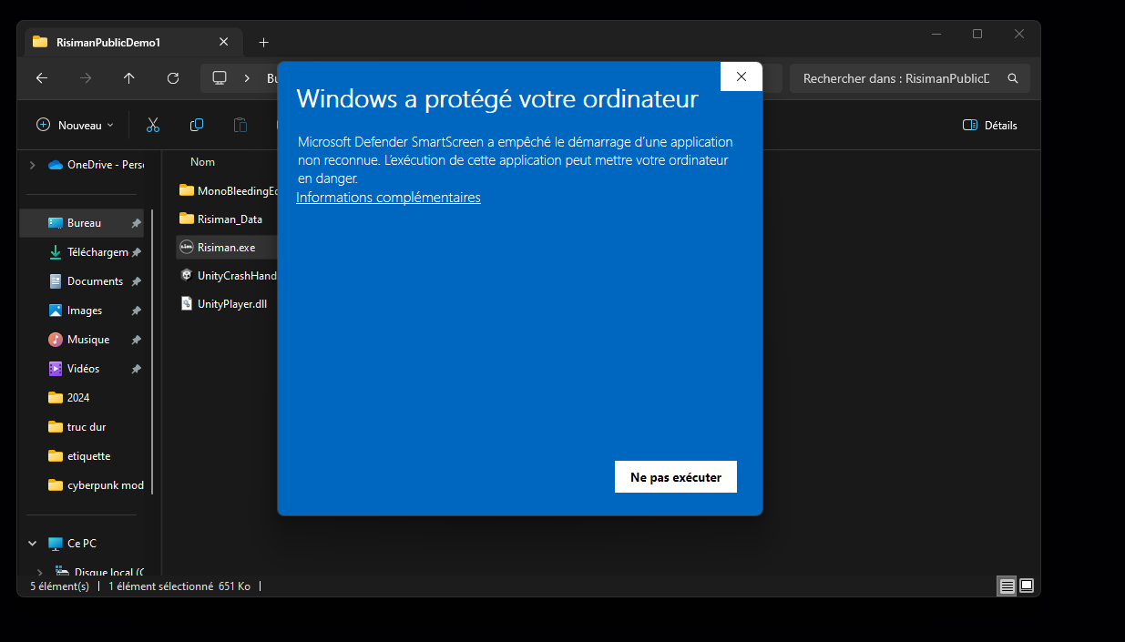This screenshot has height=642, width=1125.
Task: Switch to details list view icon
Action: (1007, 586)
